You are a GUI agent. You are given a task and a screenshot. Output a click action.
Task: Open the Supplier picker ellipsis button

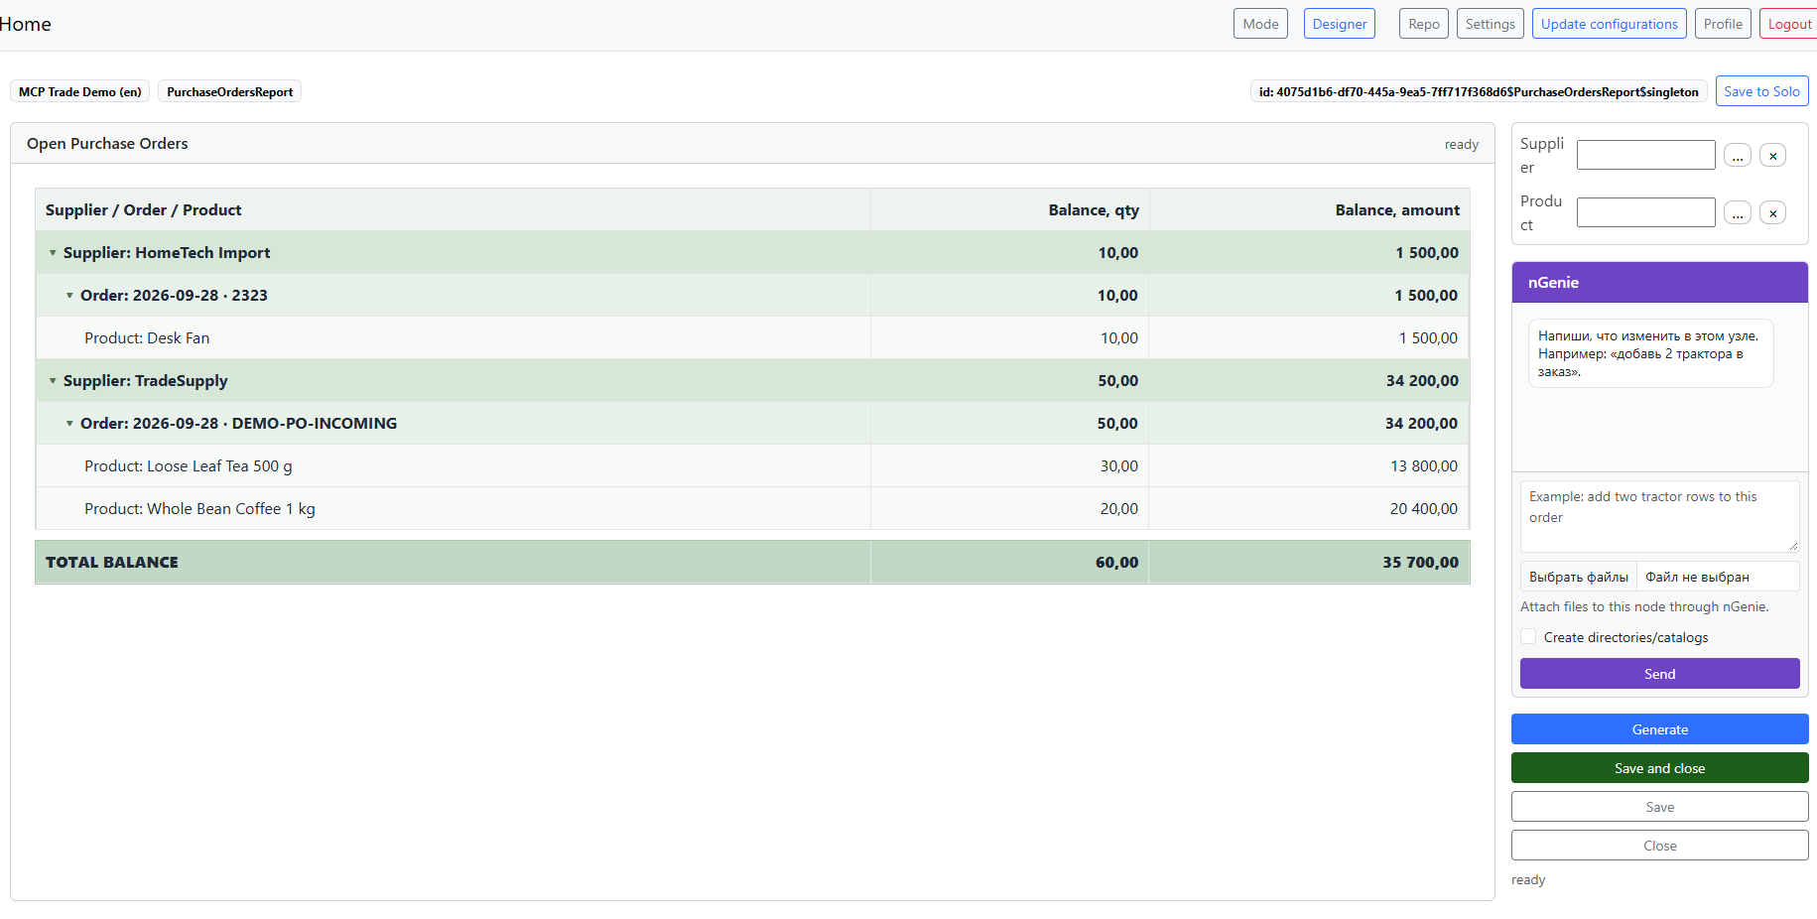tap(1738, 156)
